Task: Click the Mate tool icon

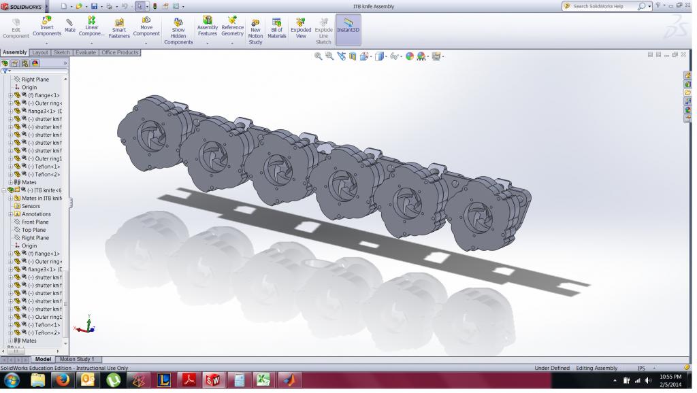Action: 70,25
